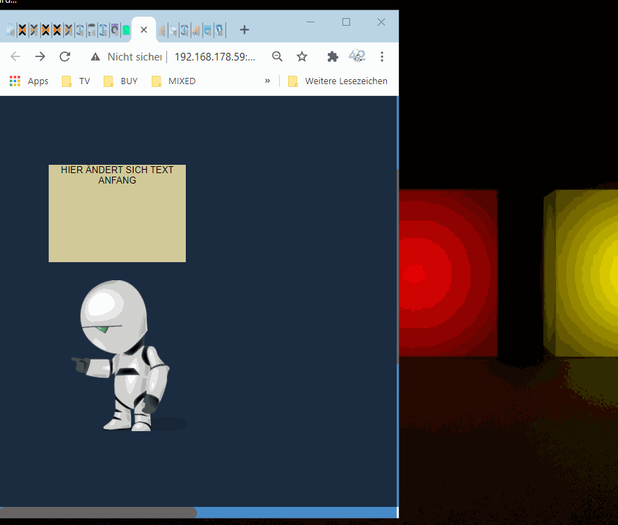Bookmark this page with the star icon

pyautogui.click(x=302, y=57)
